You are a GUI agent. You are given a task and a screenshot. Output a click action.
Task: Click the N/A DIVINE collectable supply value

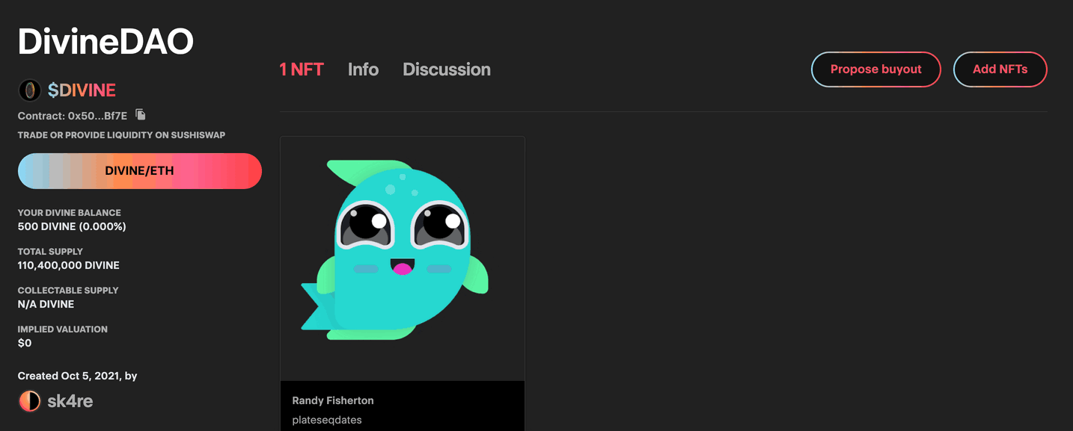coord(46,304)
